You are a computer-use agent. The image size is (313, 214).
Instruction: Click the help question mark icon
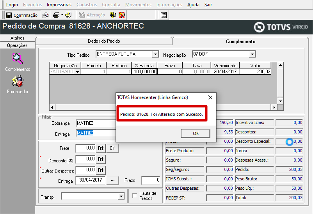point(68,15)
